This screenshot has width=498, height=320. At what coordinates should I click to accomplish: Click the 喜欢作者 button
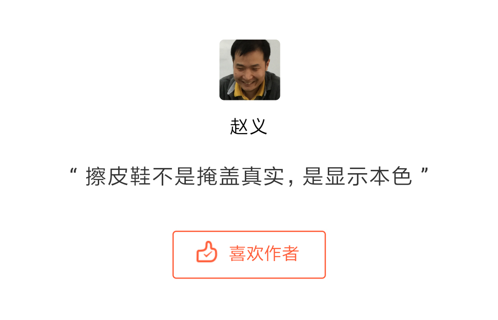(249, 255)
